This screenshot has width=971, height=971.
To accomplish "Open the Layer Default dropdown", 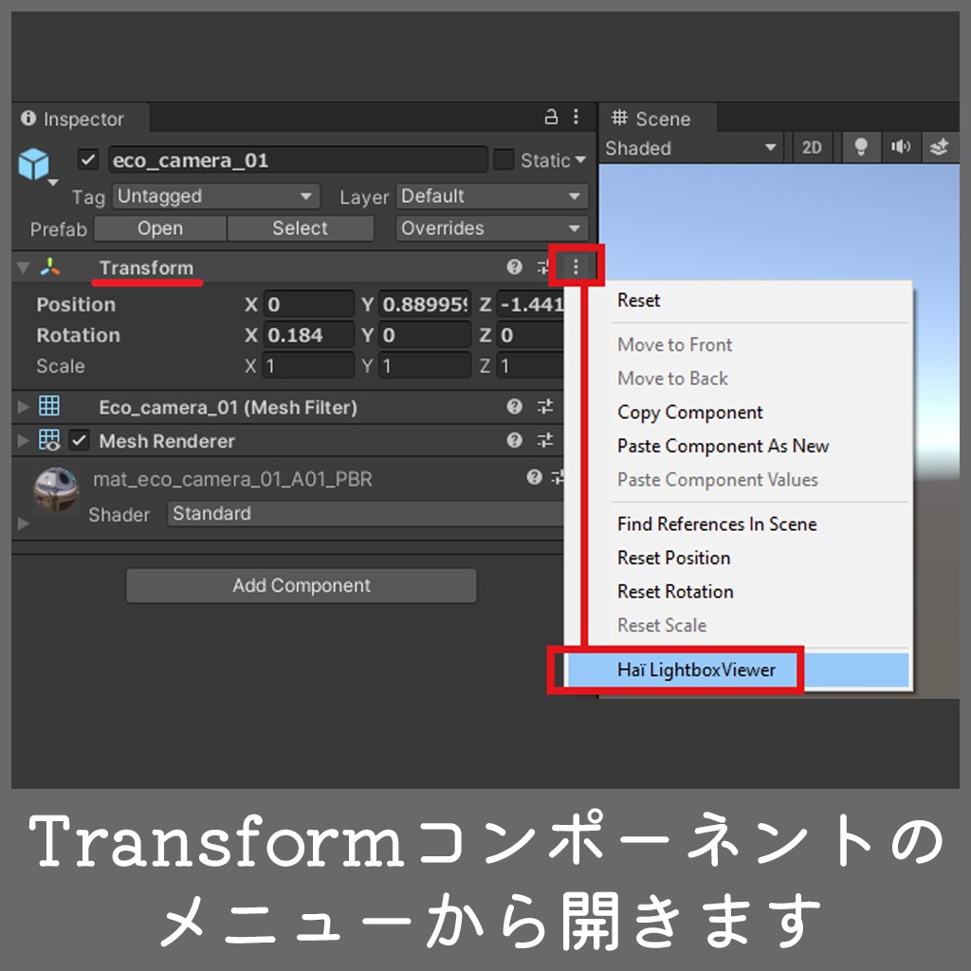I will click(492, 196).
